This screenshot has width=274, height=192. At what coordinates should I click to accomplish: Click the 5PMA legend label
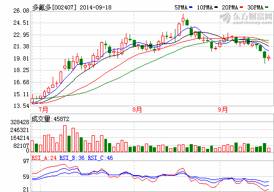pos(181,7)
